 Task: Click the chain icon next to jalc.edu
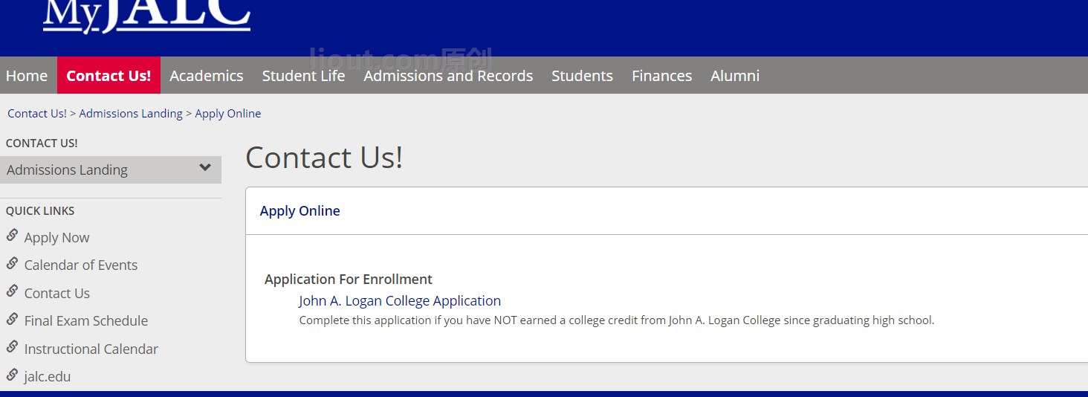[12, 375]
